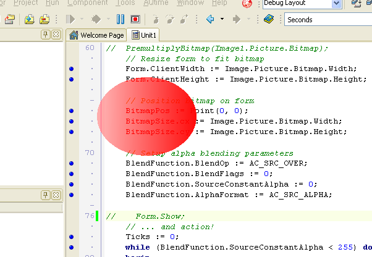Screen dimensions: 372x257
Task: Open the Seconds combo box
Action: pos(328,20)
